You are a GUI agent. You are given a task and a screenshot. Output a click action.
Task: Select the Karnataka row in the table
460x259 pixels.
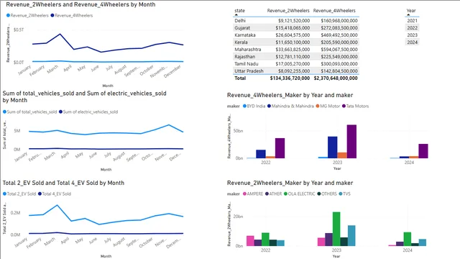coord(296,35)
